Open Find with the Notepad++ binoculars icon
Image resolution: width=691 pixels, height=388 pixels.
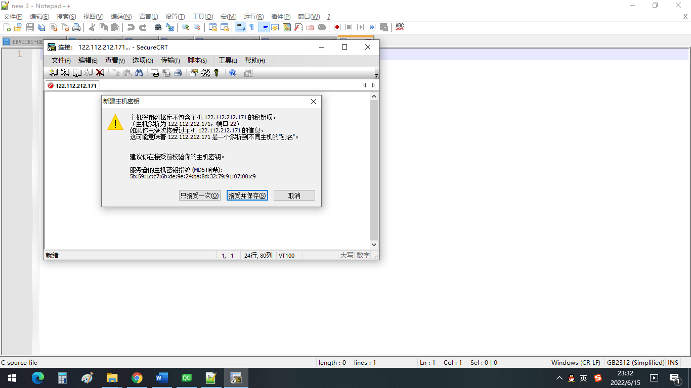pos(158,27)
